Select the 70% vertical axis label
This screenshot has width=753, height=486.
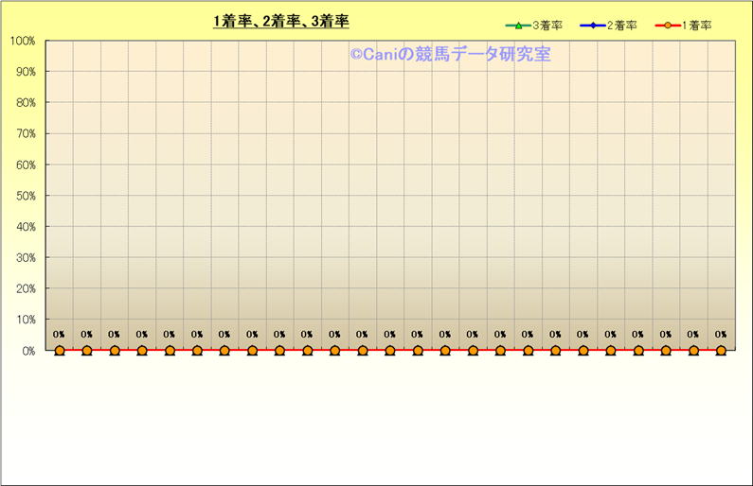[25, 133]
